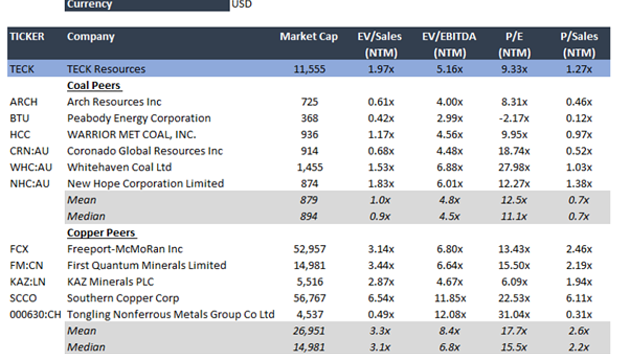
Task: Select the SCCO ticker cell
Action: [23, 299]
